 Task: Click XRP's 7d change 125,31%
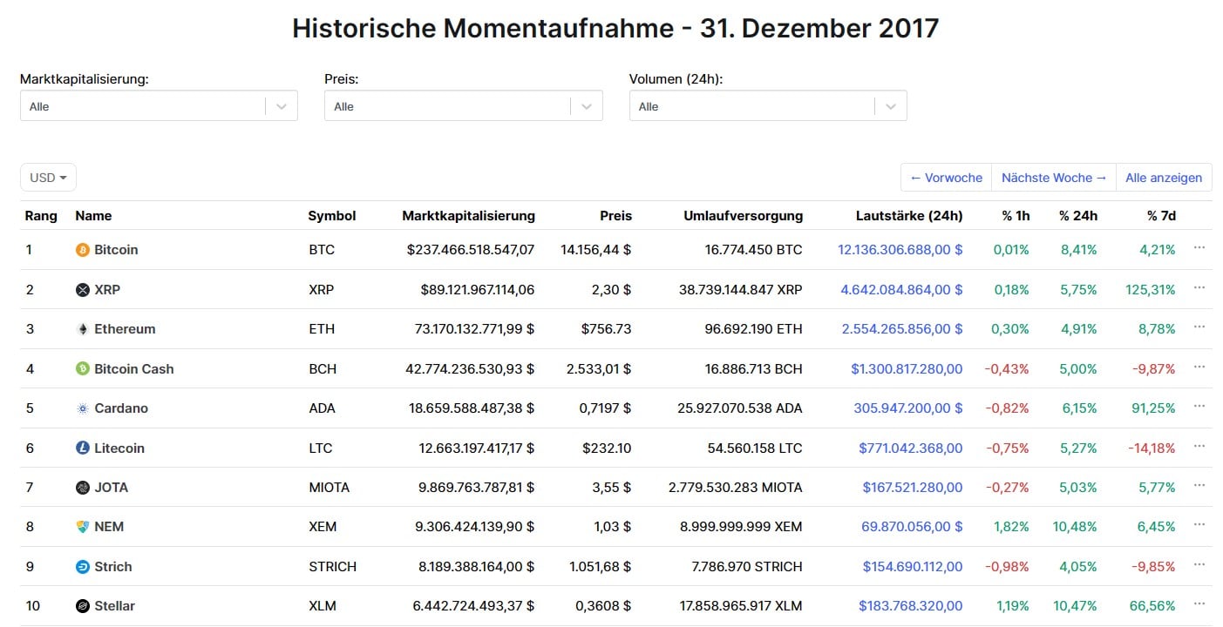pos(1151,290)
